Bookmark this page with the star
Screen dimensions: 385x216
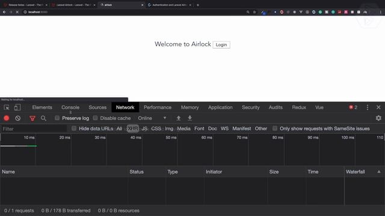pyautogui.click(x=254, y=12)
